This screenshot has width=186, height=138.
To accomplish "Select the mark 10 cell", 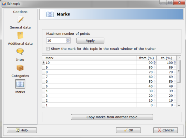I will click(91, 63).
